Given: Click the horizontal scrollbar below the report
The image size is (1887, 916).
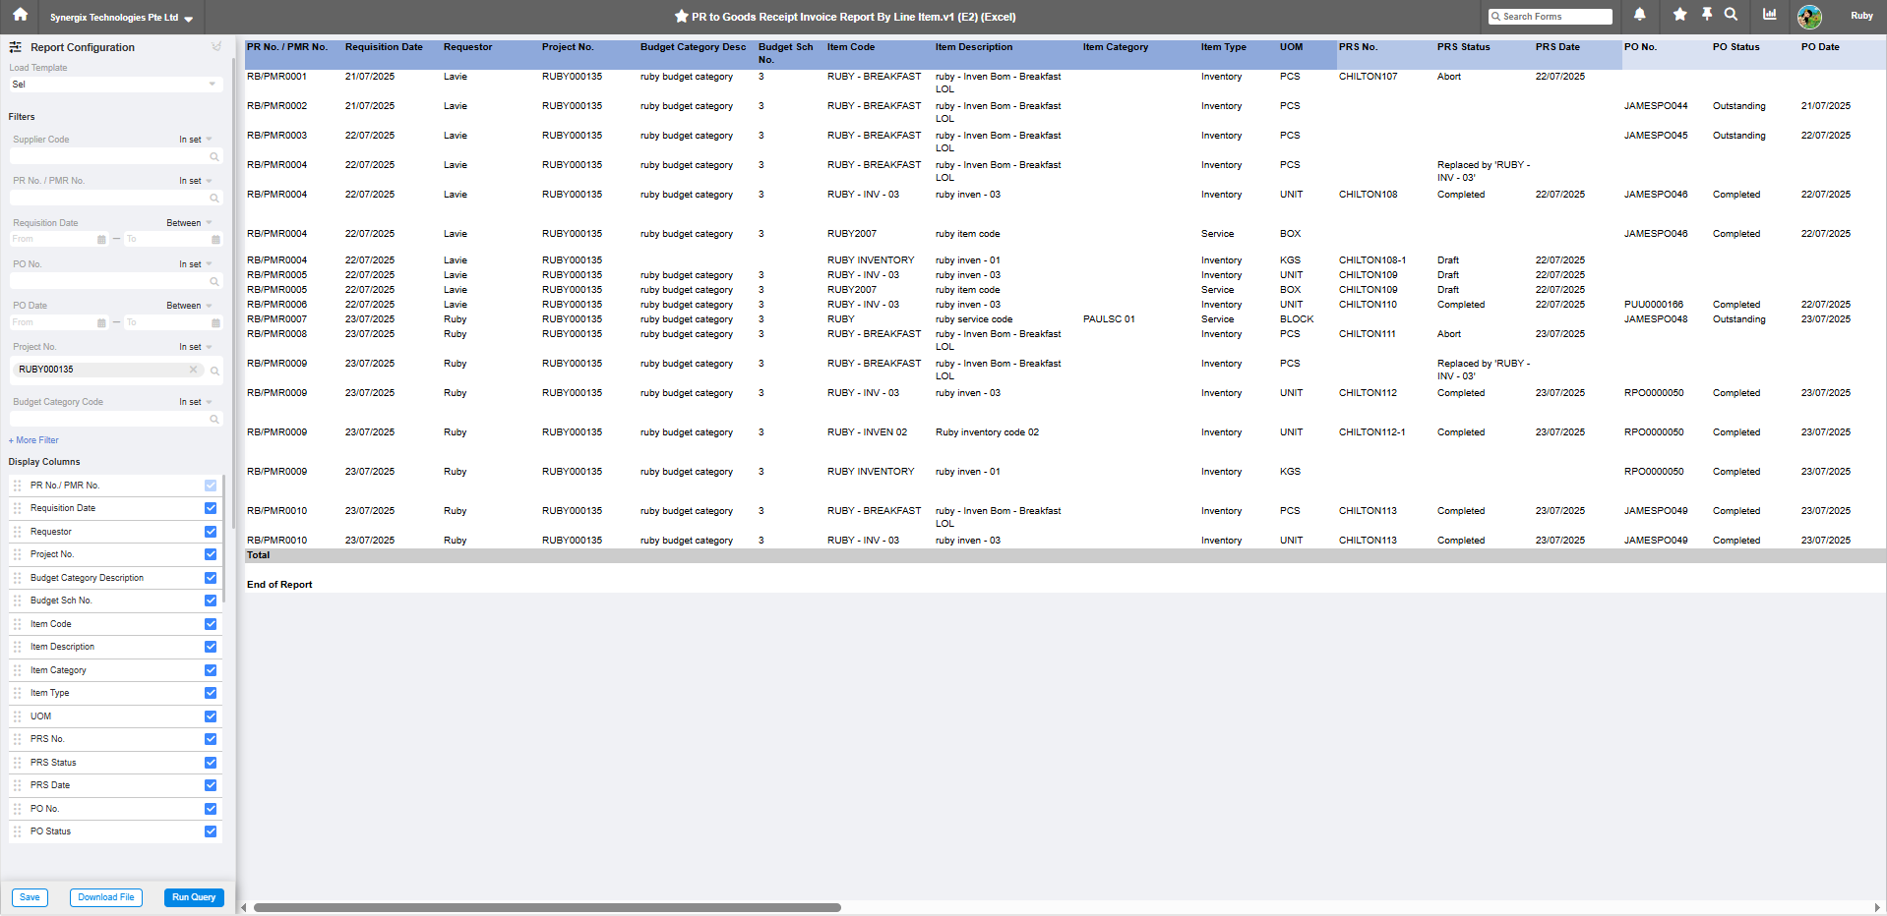Looking at the screenshot, I should (547, 907).
